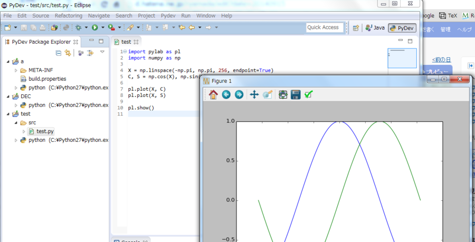
Task: Toggle Link with Editor in Package Explorer
Action: click(68, 53)
